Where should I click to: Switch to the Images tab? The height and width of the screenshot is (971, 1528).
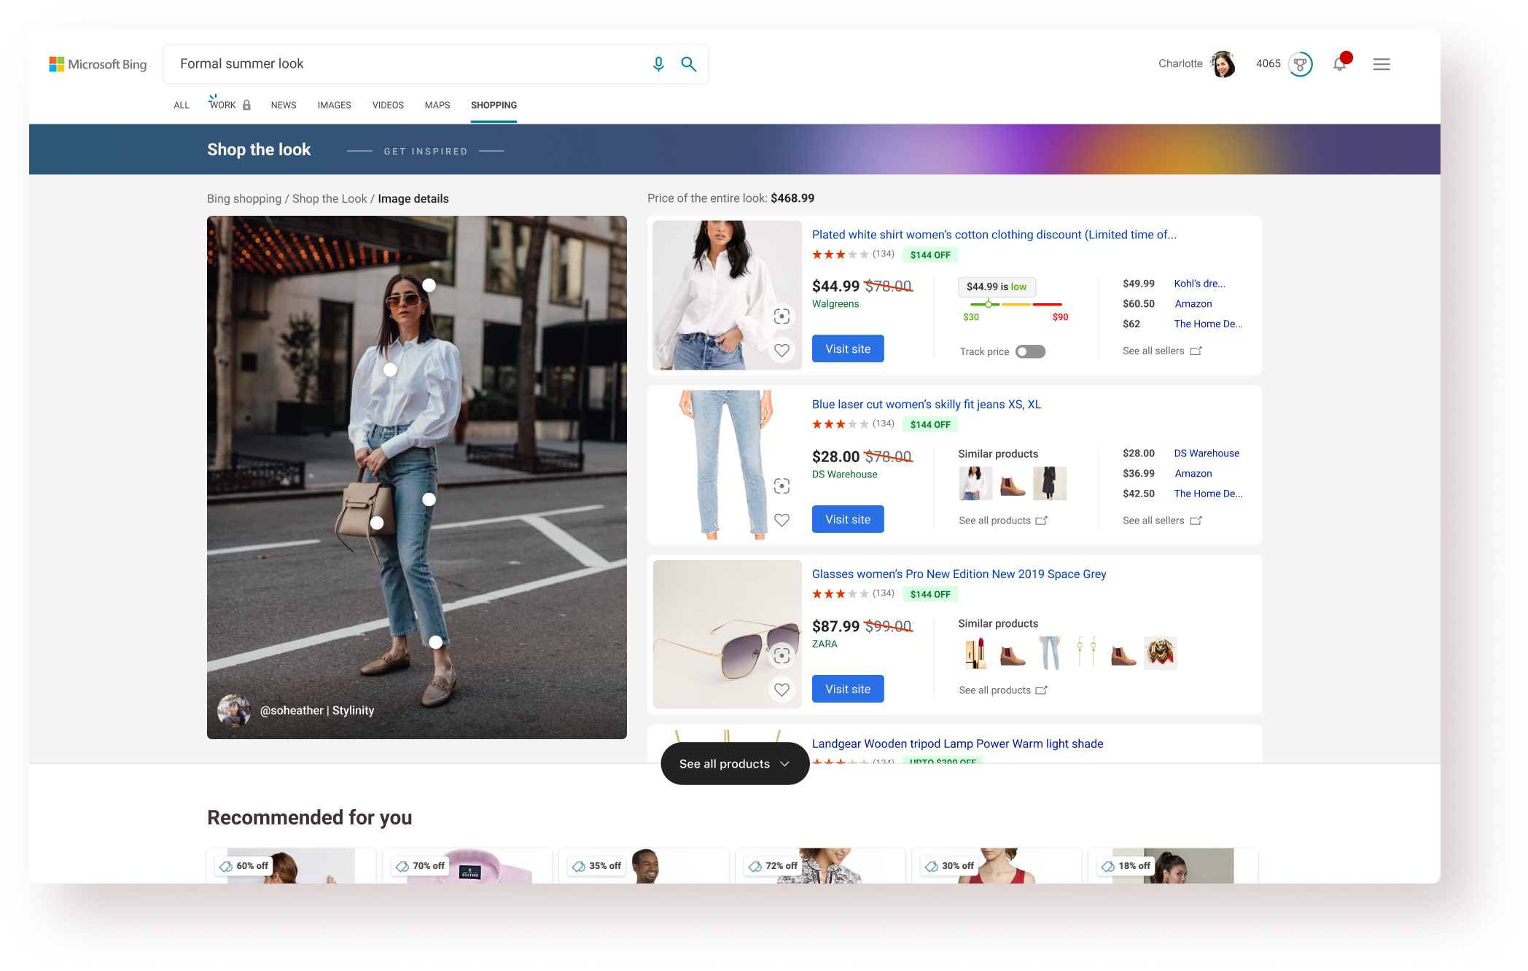(x=334, y=105)
